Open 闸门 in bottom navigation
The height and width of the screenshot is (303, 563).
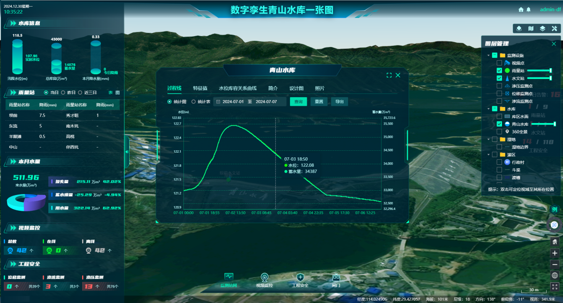pos(336,280)
